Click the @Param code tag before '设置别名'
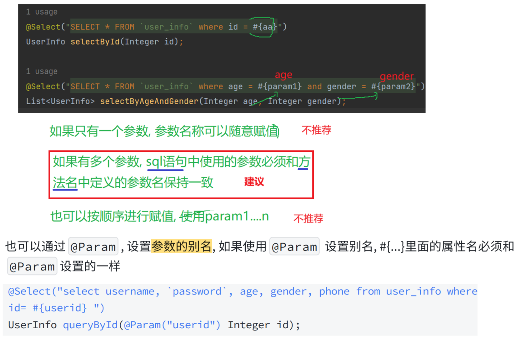The height and width of the screenshot is (341, 518). [x=294, y=247]
